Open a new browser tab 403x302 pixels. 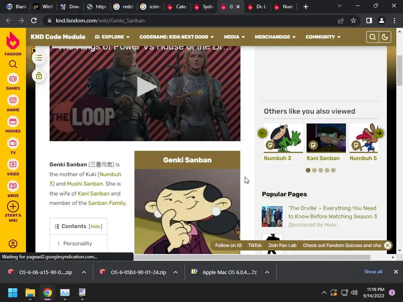click(x=305, y=7)
